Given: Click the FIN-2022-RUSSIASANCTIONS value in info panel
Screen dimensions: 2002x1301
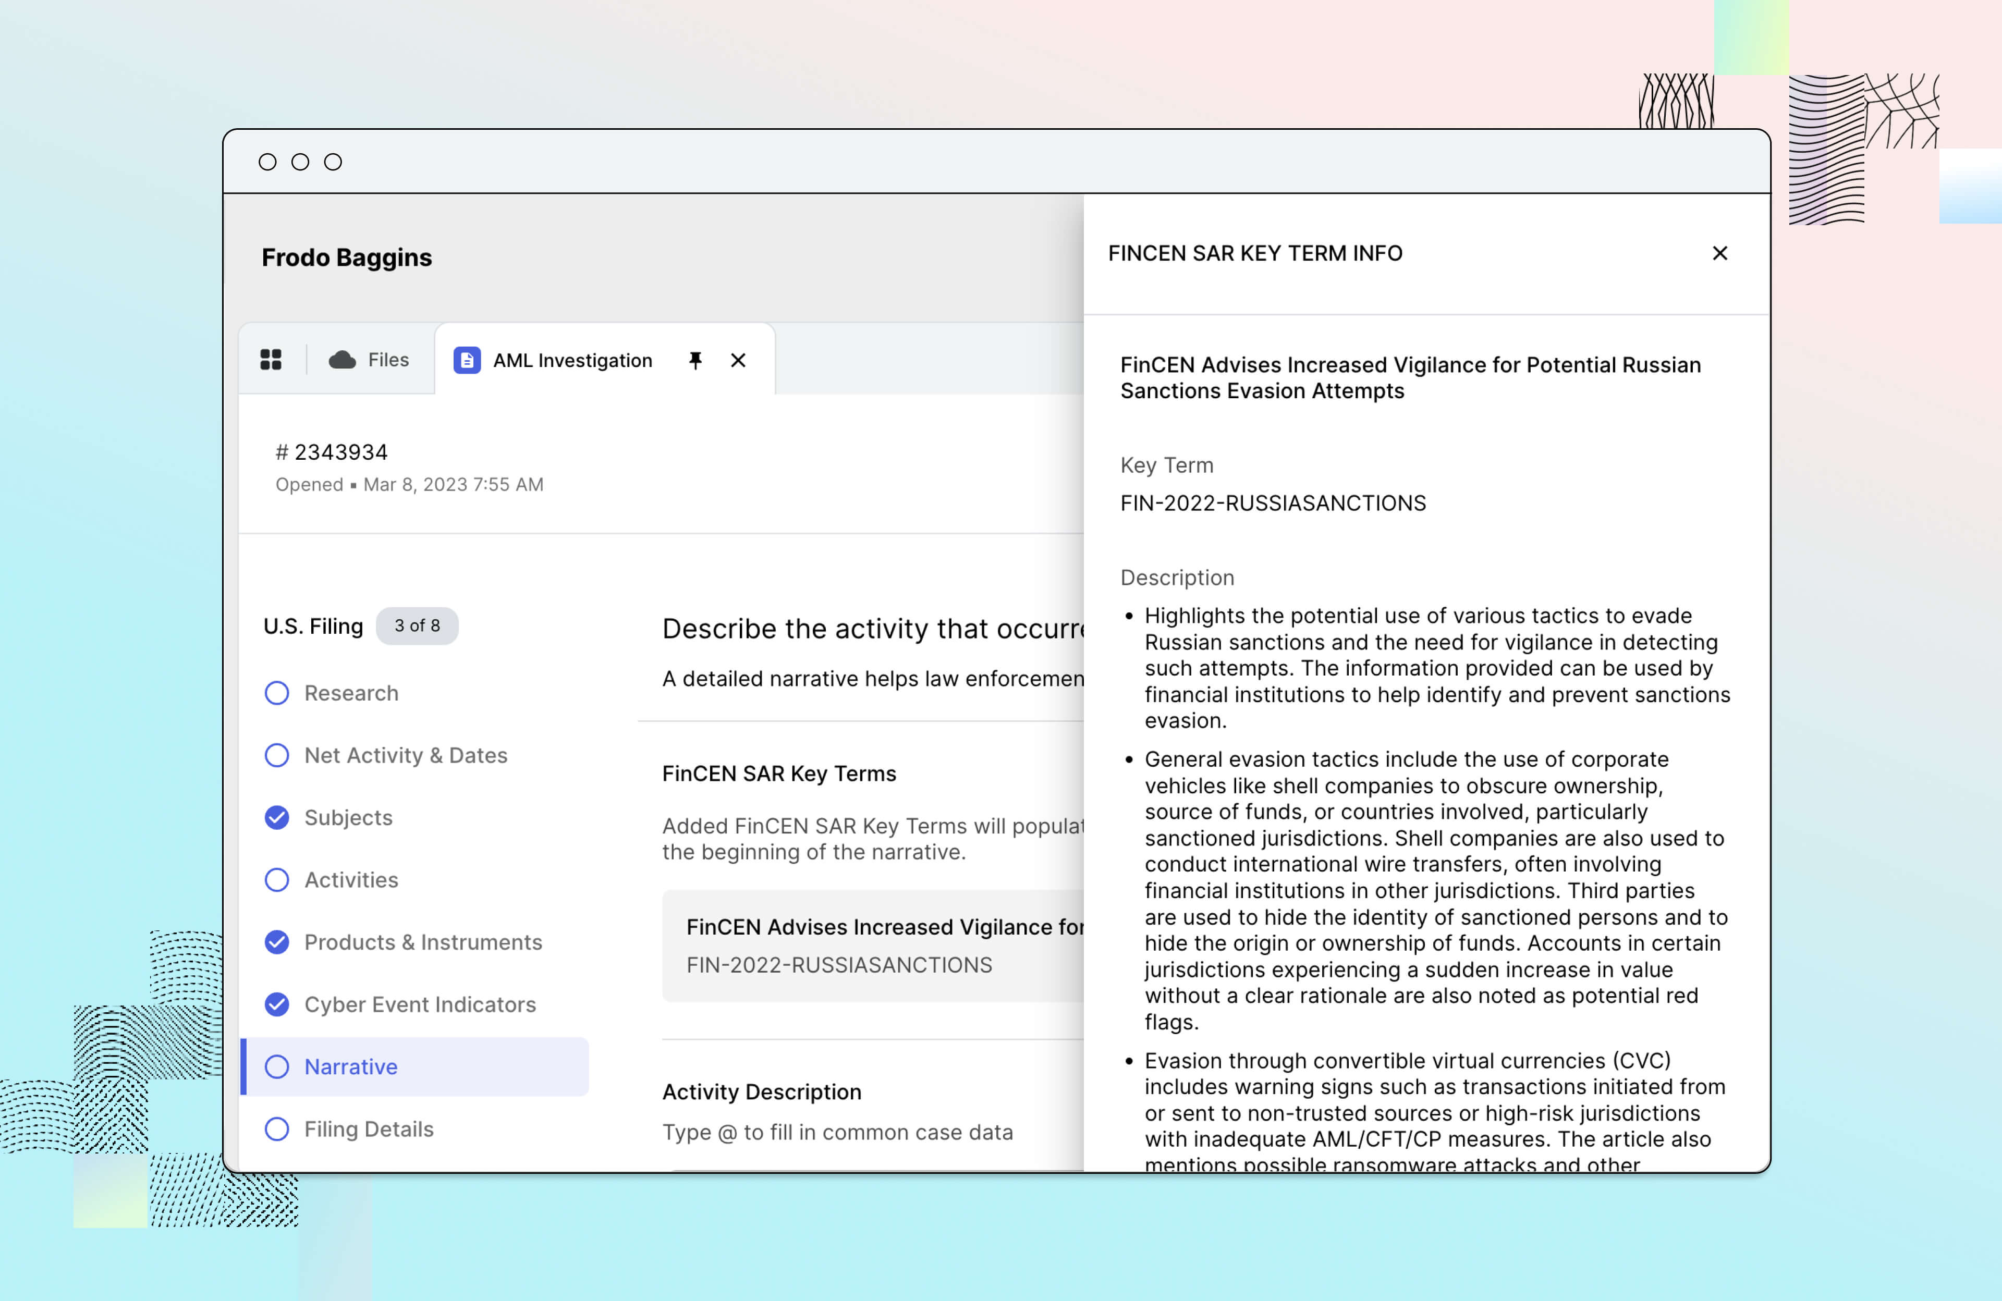Looking at the screenshot, I should [x=1273, y=503].
